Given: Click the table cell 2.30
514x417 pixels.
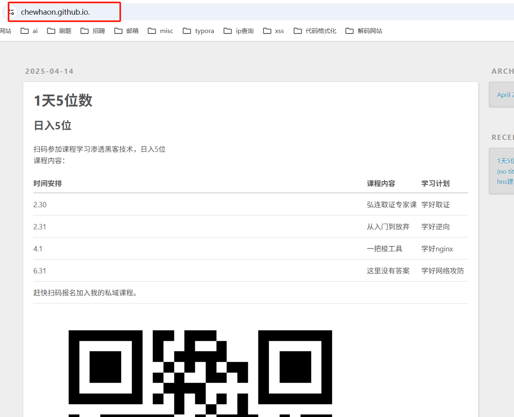Looking at the screenshot, I should 40,205.
